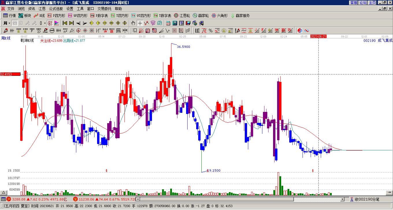Click the colored flag icon
The image size is (393, 210).
[x=57, y=23]
